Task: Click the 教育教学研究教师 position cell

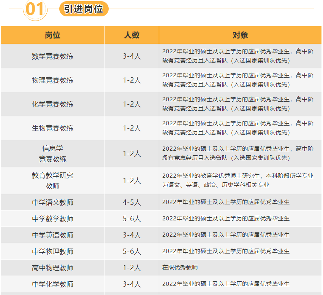Action: (52, 181)
